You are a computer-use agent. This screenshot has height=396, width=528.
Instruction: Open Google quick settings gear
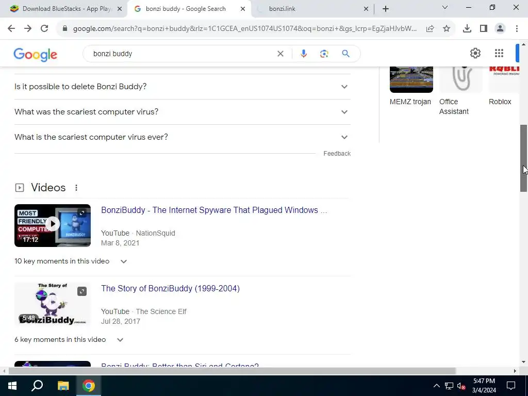click(475, 53)
